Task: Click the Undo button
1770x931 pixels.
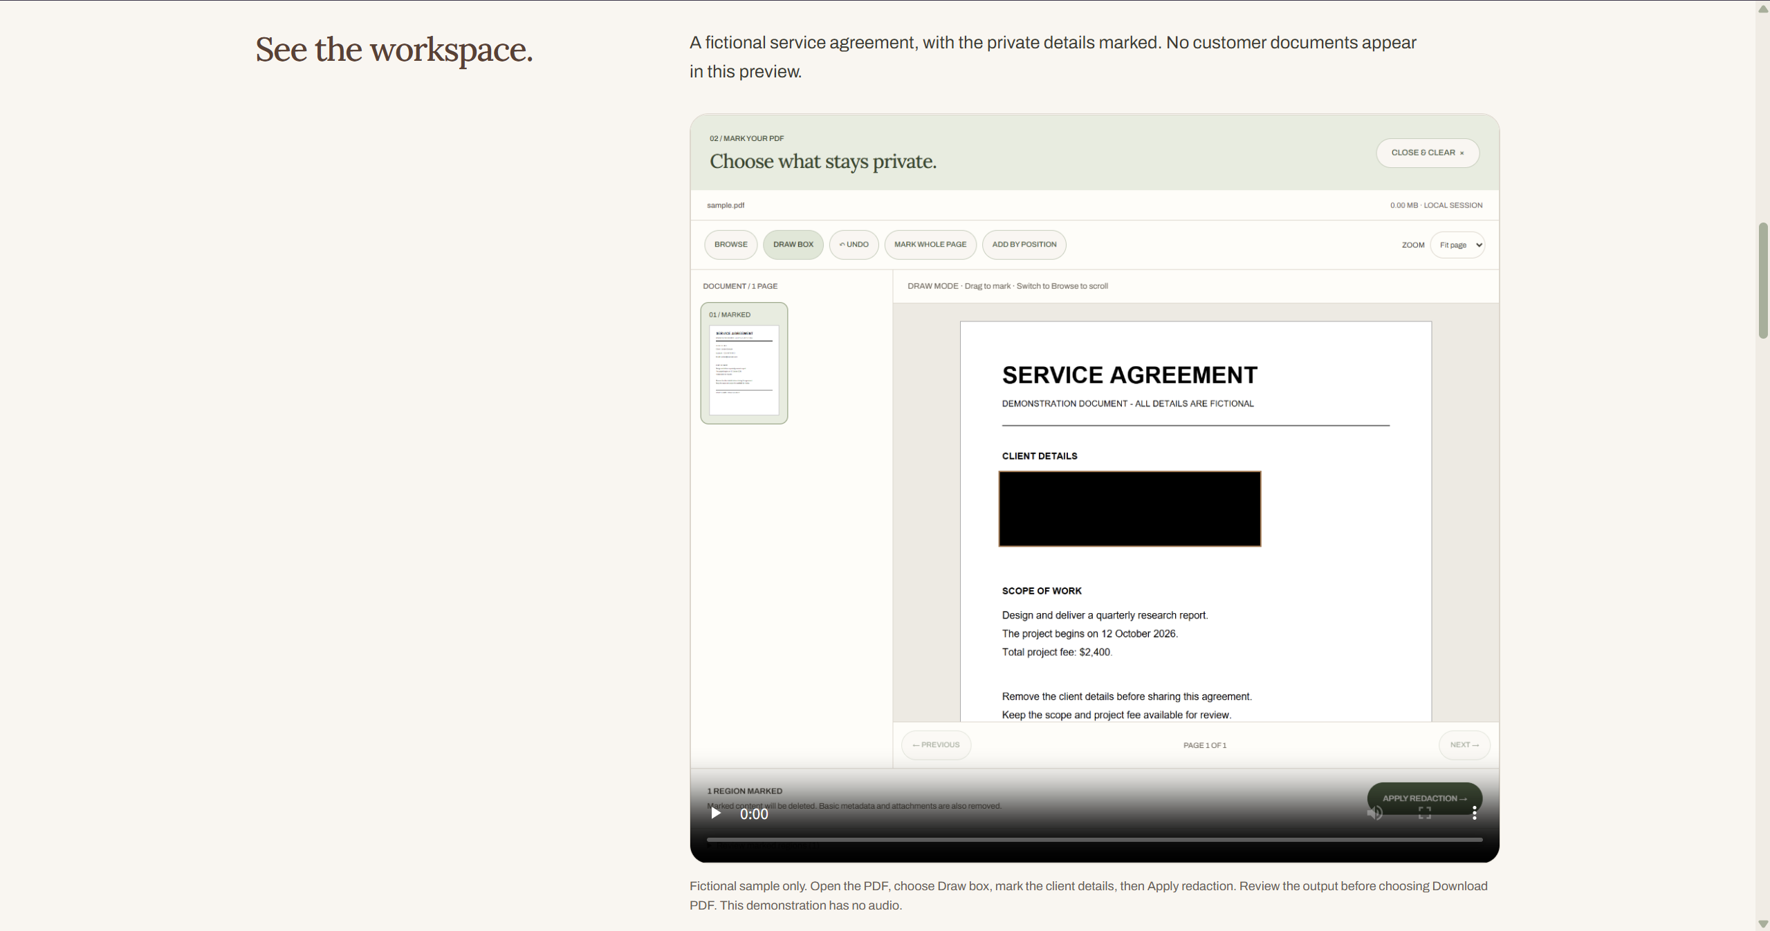Action: click(x=854, y=245)
